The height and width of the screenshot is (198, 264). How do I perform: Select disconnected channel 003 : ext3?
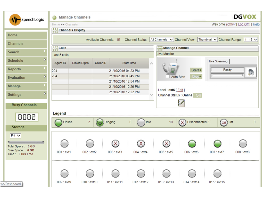point(115,144)
